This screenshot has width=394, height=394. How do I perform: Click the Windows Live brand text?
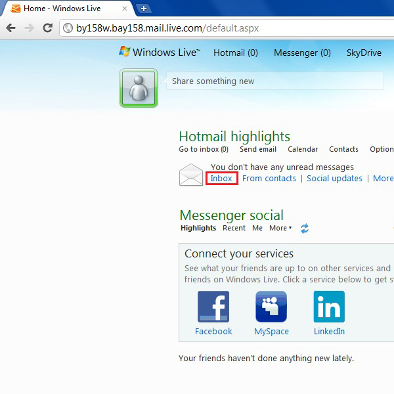[x=166, y=53]
